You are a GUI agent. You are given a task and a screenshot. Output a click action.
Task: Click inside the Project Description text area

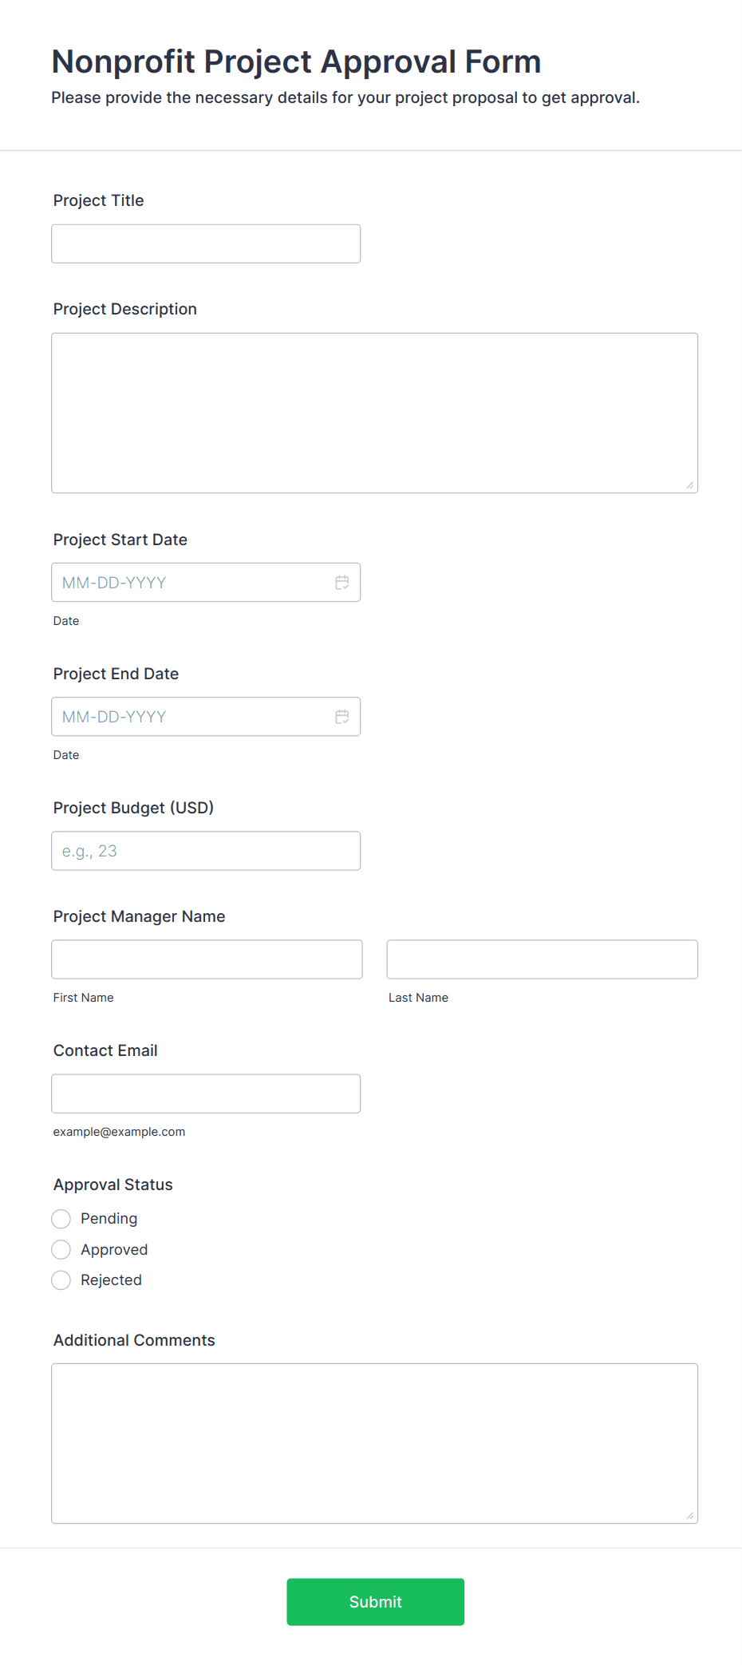[x=375, y=413]
